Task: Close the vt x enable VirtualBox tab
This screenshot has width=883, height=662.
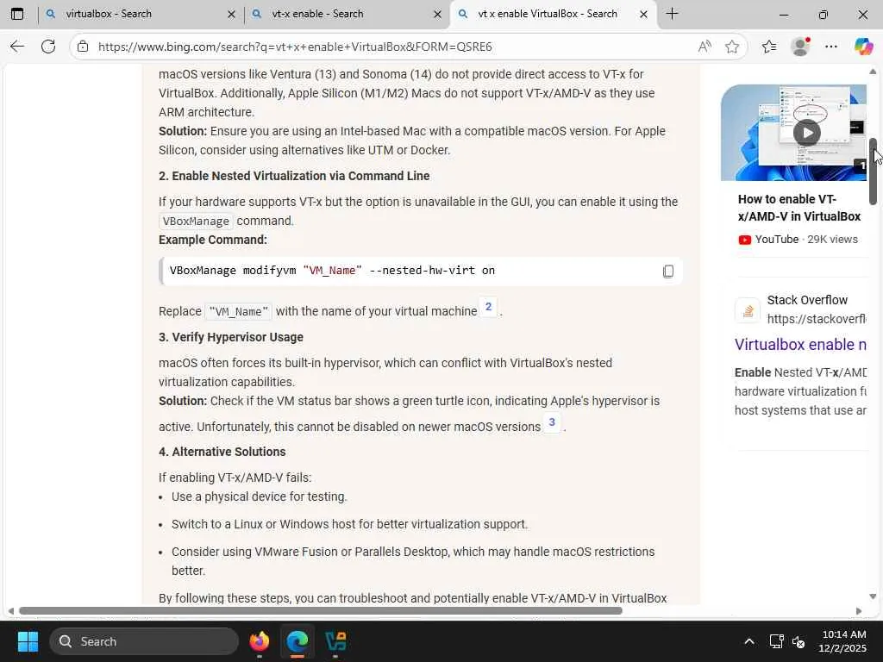Action: pos(643,14)
